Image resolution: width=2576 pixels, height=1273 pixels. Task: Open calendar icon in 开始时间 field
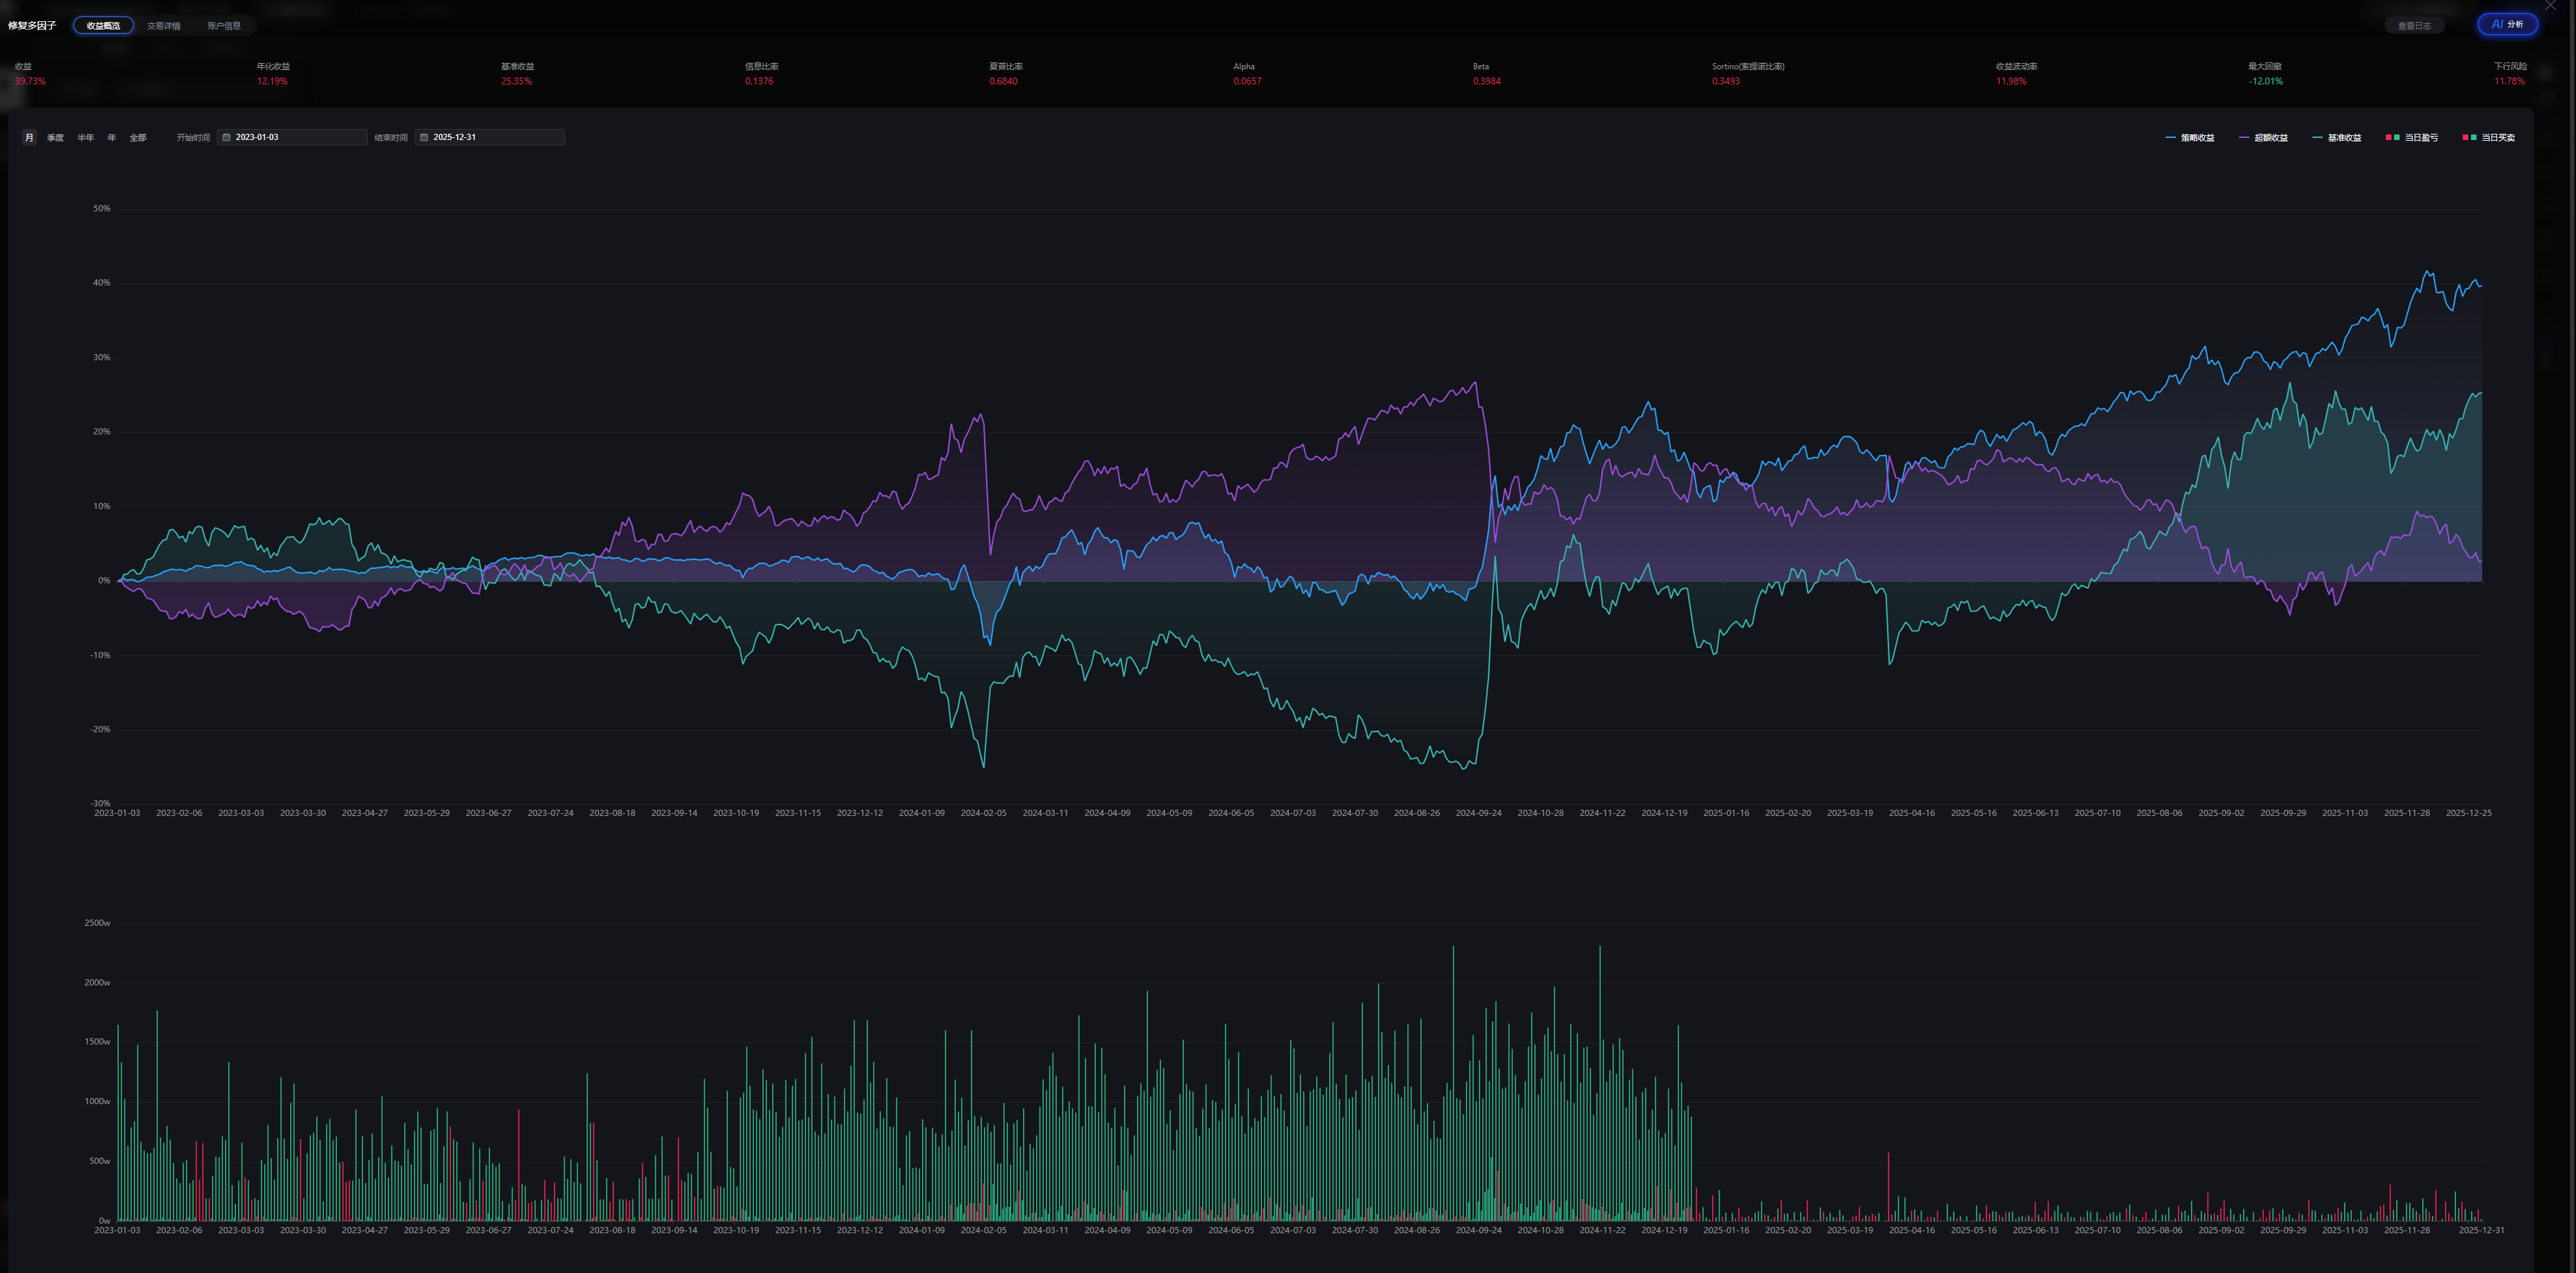[226, 138]
